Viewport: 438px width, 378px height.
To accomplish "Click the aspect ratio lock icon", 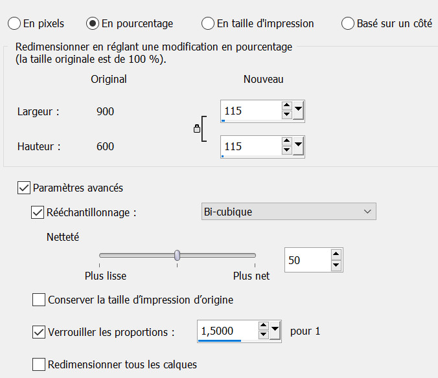I will point(197,129).
